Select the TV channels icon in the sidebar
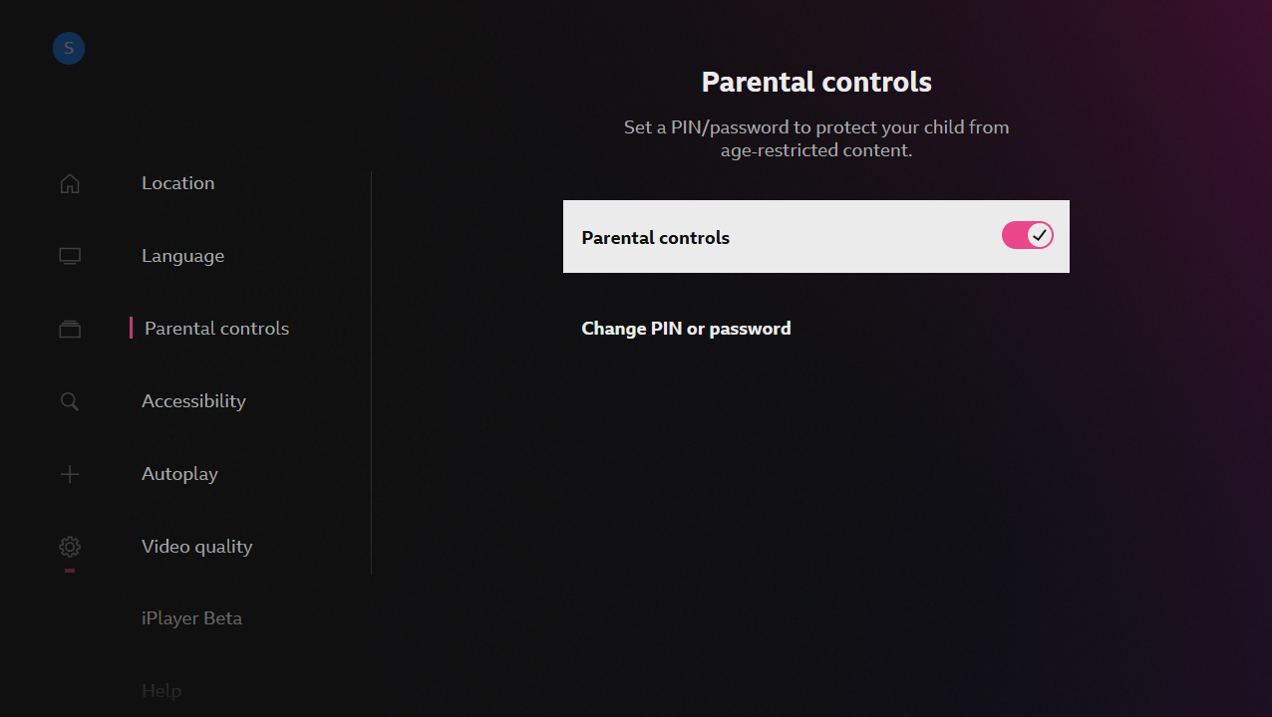Image resolution: width=1272 pixels, height=717 pixels. (69, 255)
